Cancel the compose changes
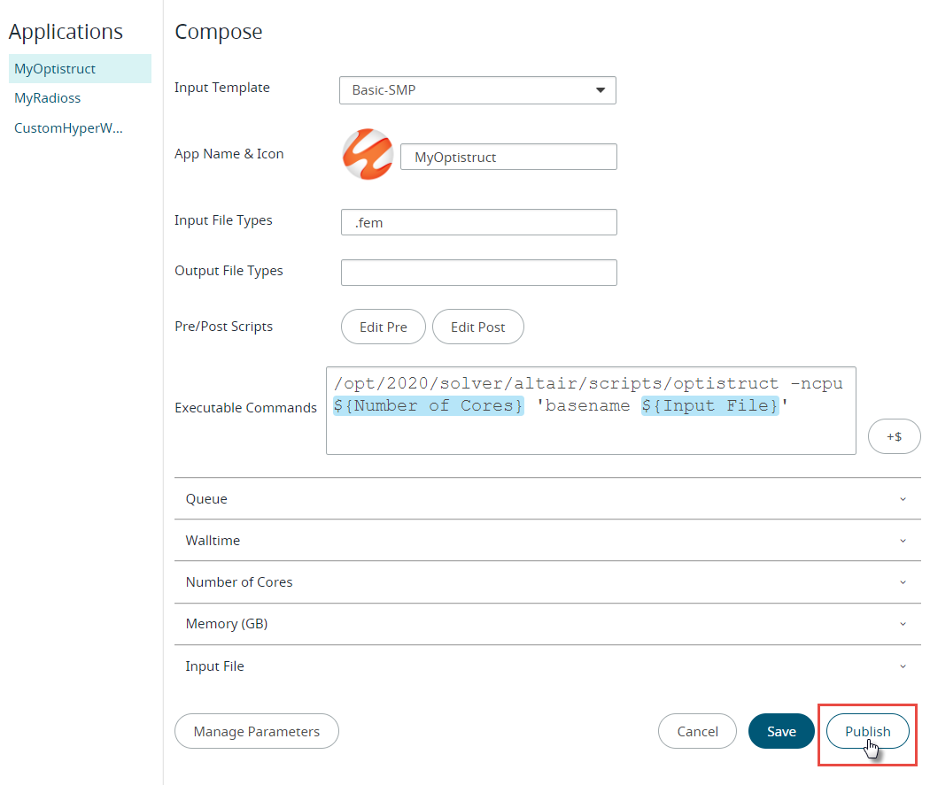This screenshot has width=930, height=785. pyautogui.click(x=698, y=731)
